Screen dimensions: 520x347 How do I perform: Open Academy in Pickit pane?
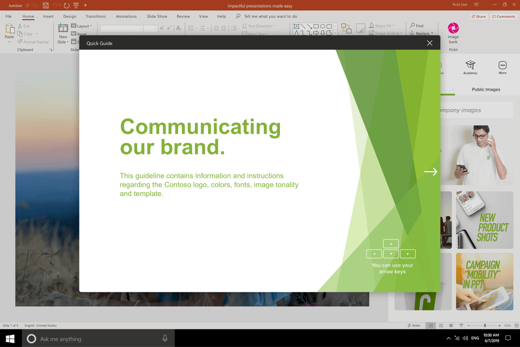point(470,67)
